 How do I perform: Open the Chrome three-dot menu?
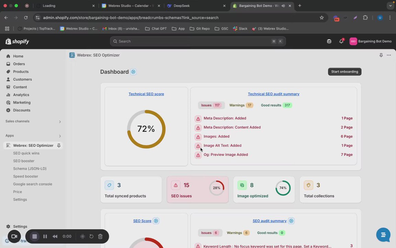coord(390,18)
